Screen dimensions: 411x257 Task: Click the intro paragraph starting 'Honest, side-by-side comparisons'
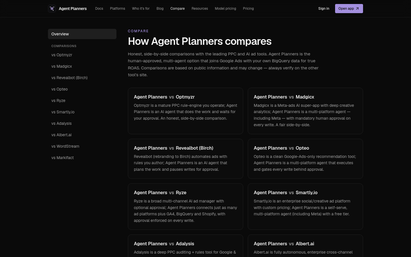(x=223, y=64)
